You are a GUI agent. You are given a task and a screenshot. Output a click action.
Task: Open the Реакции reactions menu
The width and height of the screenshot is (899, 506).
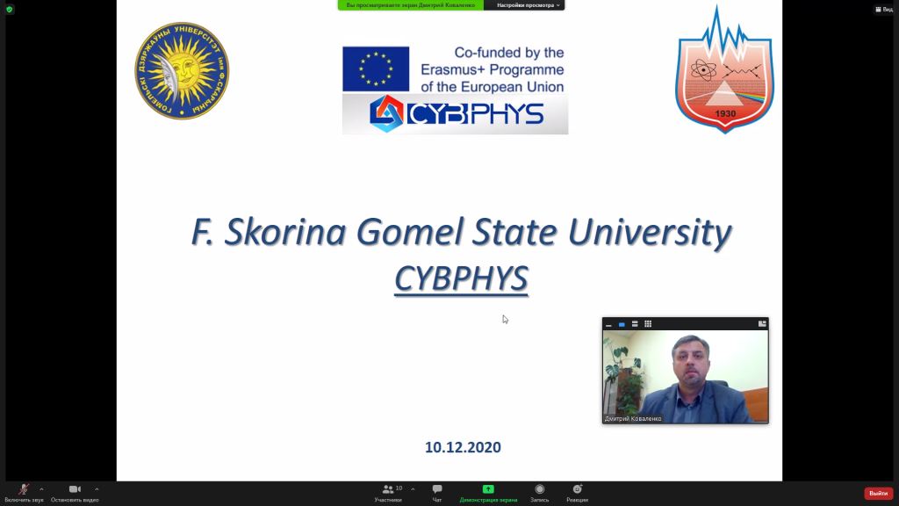(x=578, y=493)
